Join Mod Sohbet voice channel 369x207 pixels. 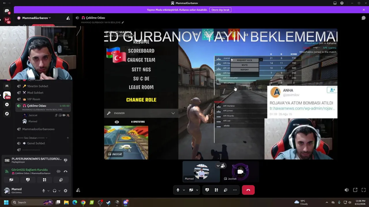coord(43,93)
